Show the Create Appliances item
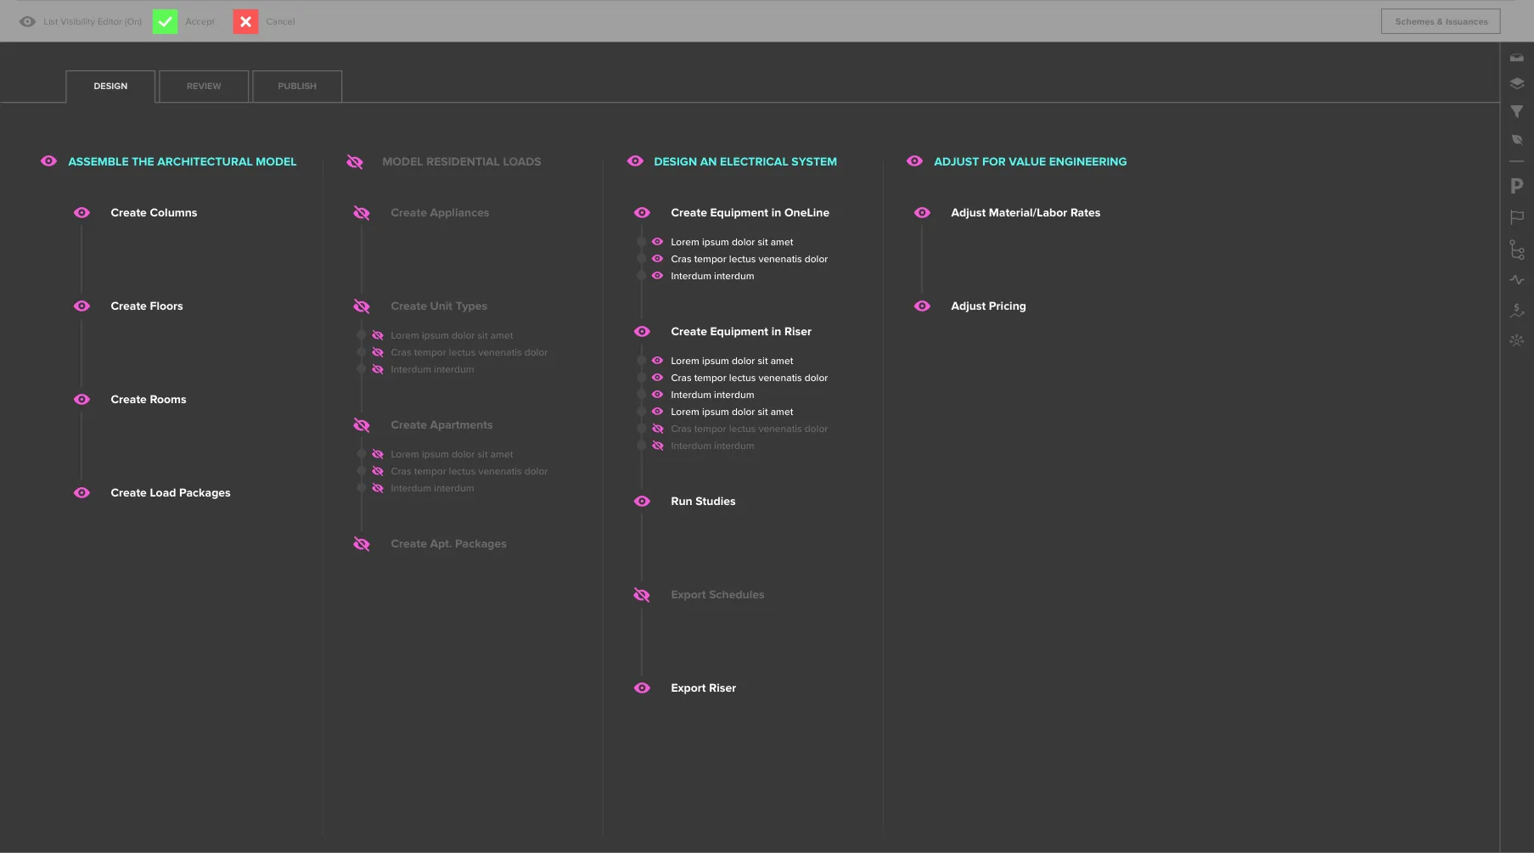Image resolution: width=1534 pixels, height=853 pixels. (362, 212)
